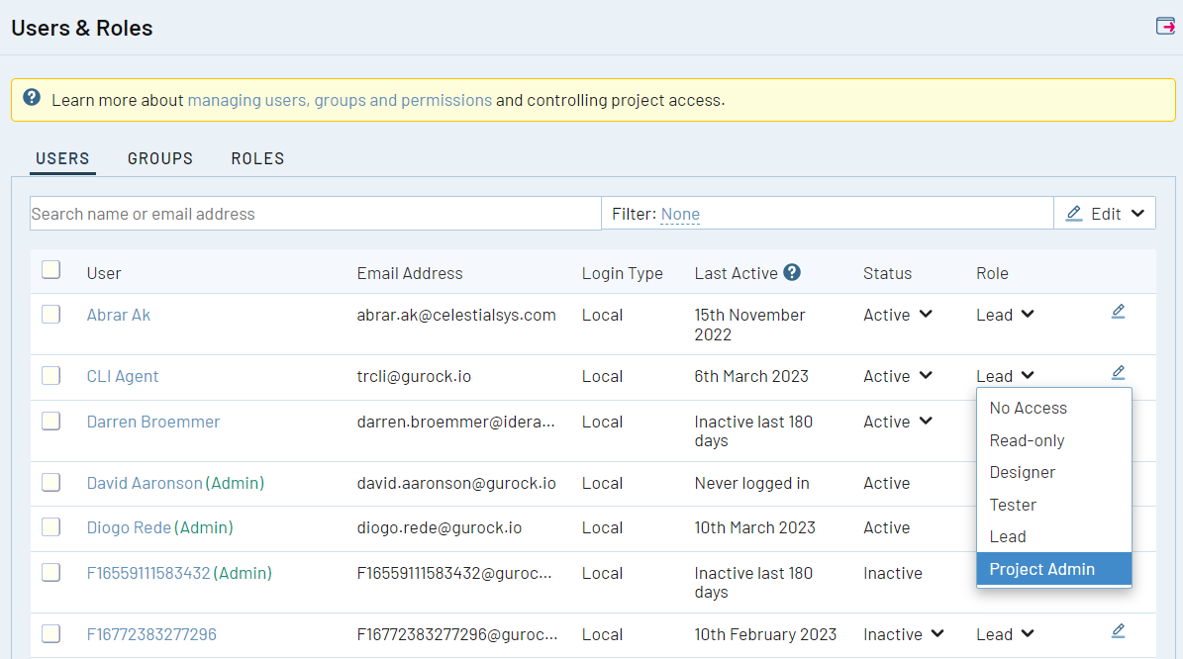The image size is (1183, 659).
Task: Edit F16772383277296 user with pencil icon
Action: click(x=1118, y=631)
